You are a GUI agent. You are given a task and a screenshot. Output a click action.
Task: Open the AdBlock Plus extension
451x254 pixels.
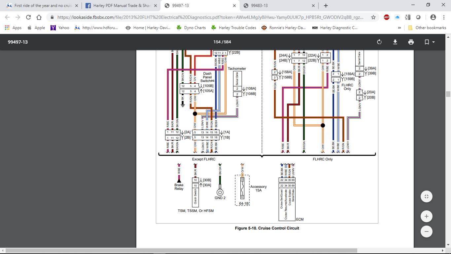click(387, 17)
